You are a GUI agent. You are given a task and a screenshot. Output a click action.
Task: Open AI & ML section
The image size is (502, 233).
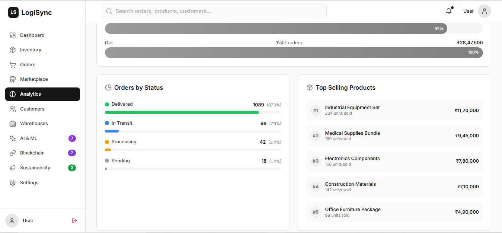click(x=29, y=138)
